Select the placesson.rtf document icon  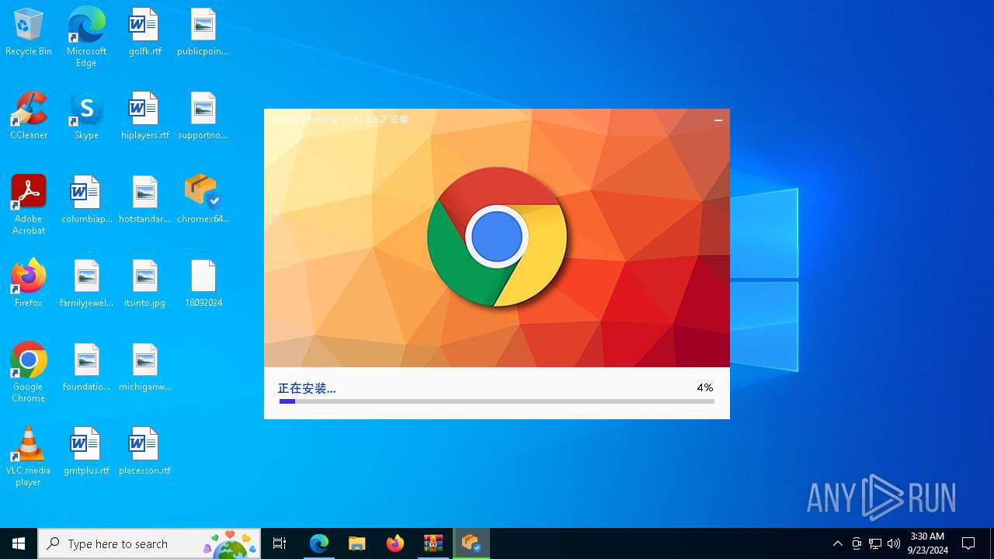[x=144, y=452]
